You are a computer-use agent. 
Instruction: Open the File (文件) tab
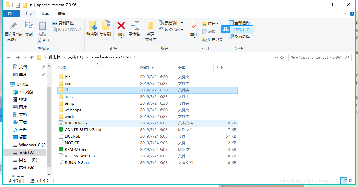tap(11, 14)
